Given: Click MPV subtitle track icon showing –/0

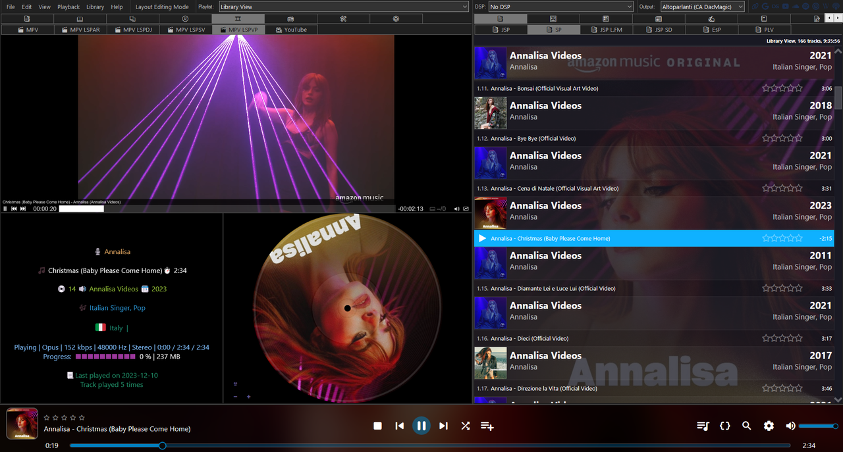Looking at the screenshot, I should click(x=437, y=209).
